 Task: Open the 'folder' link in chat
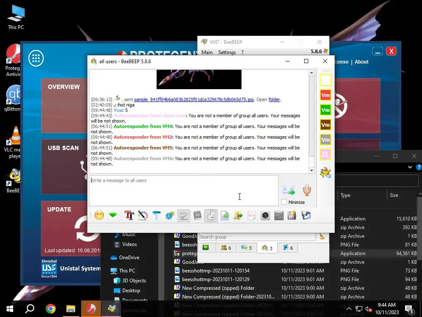coord(274,99)
